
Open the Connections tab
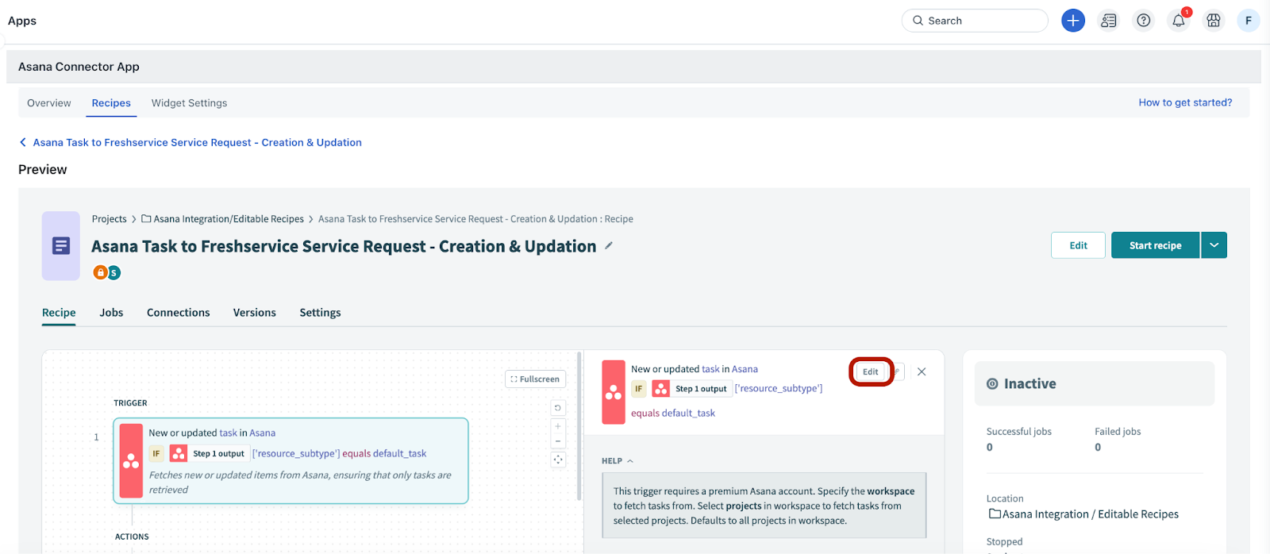click(x=179, y=313)
